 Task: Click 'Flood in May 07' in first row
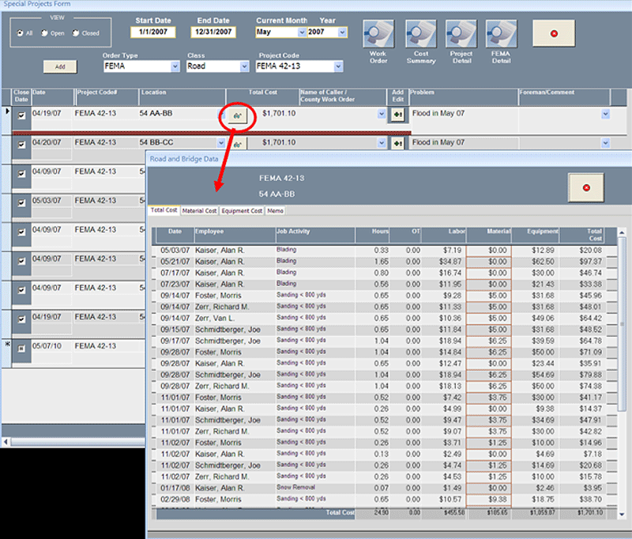click(438, 113)
